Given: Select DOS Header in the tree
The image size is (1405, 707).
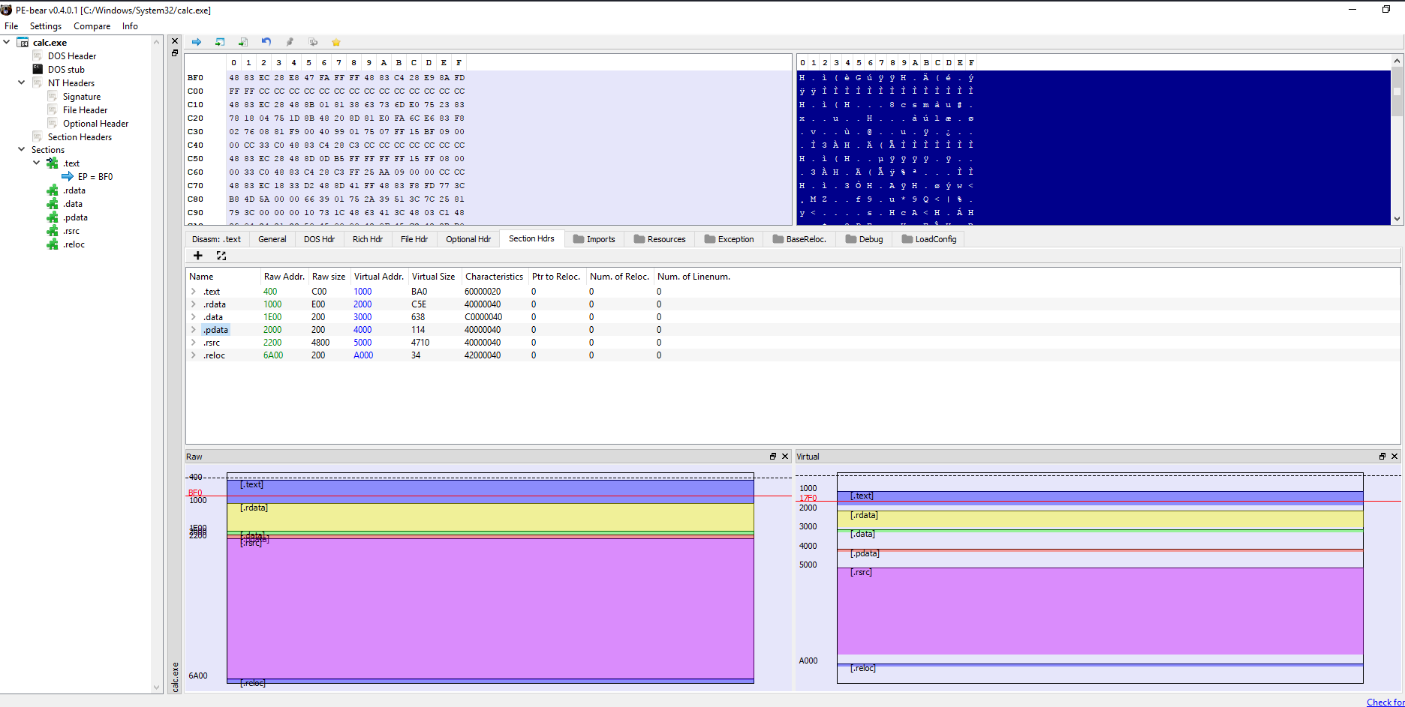Looking at the screenshot, I should [x=72, y=56].
